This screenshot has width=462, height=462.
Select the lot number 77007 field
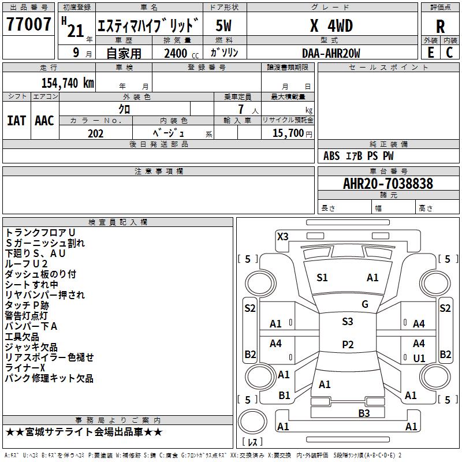28,24
